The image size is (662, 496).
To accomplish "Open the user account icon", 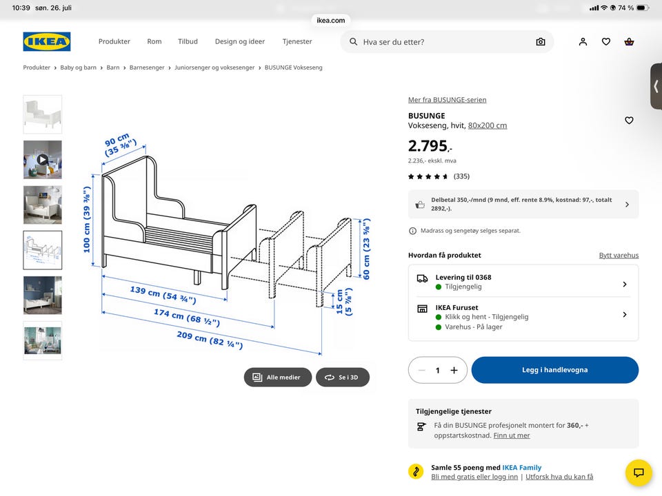I will [x=583, y=42].
